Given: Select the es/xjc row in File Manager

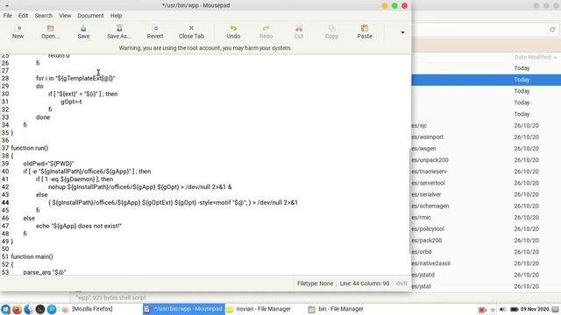Looking at the screenshot, I should click(x=486, y=126).
